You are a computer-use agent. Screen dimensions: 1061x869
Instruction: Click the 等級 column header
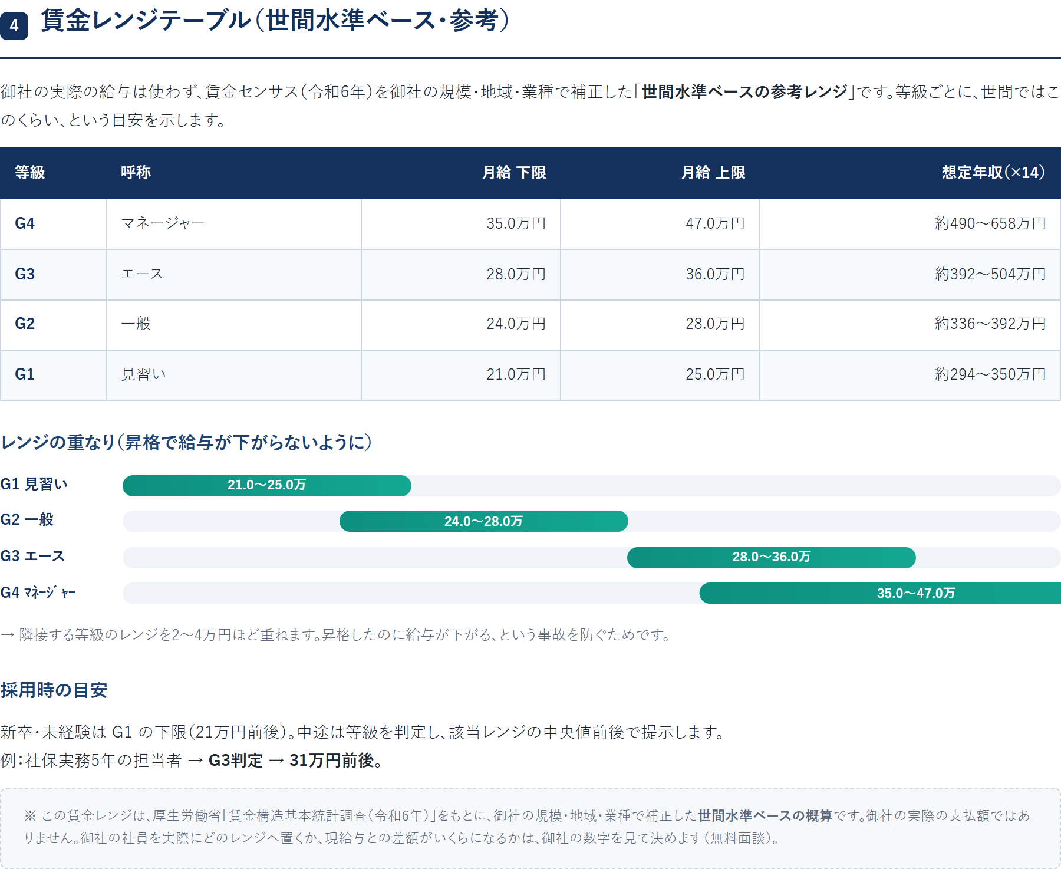coord(53,173)
